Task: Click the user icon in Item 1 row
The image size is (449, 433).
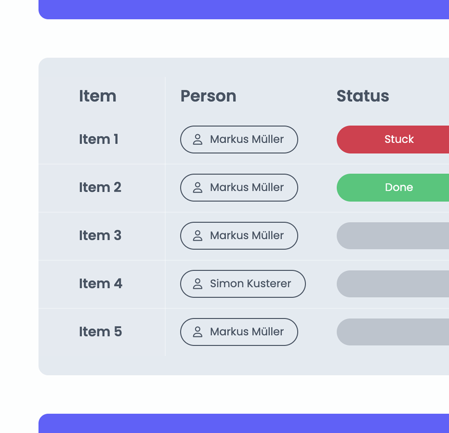Action: click(198, 139)
